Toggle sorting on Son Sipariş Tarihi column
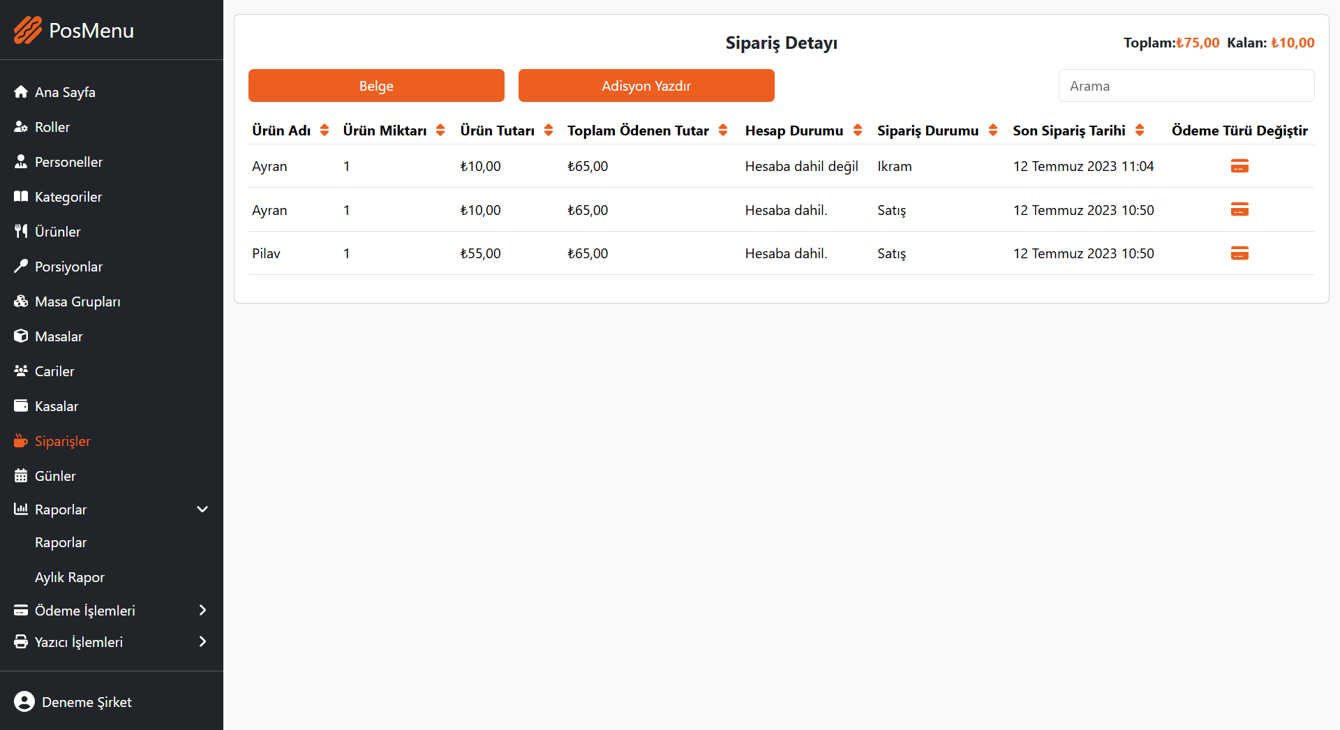 (x=1140, y=131)
